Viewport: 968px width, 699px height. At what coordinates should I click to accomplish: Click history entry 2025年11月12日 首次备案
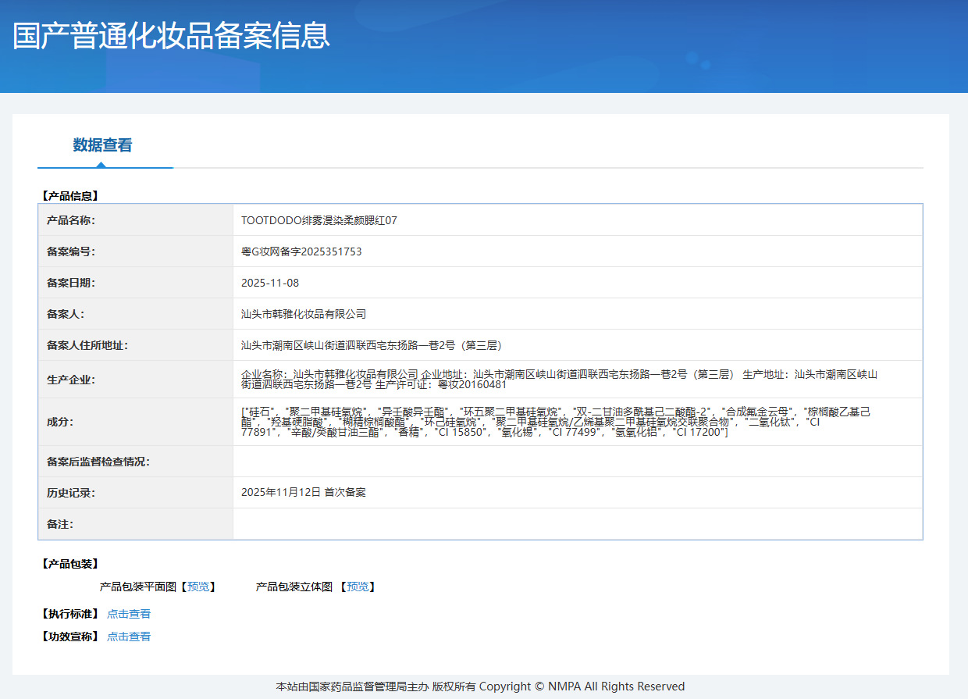pos(304,493)
